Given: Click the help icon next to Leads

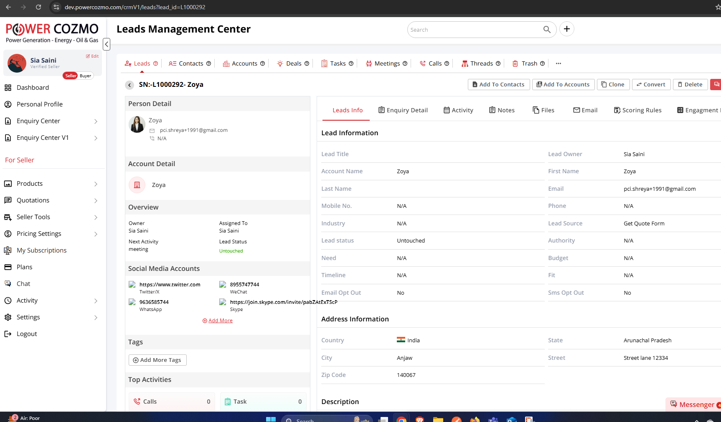Looking at the screenshot, I should click(x=156, y=64).
